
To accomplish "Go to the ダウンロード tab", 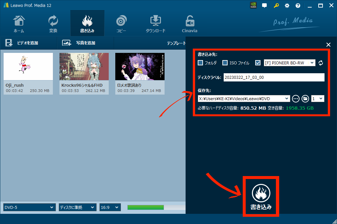I will click(155, 24).
